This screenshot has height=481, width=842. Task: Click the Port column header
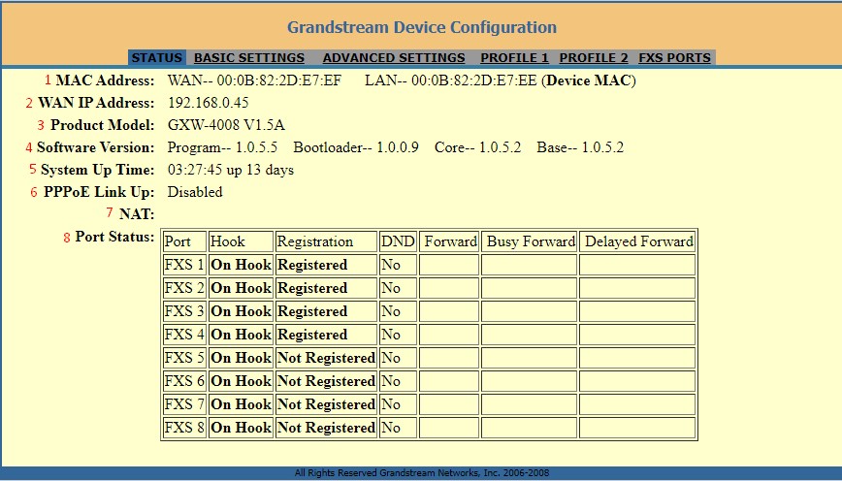tap(184, 241)
